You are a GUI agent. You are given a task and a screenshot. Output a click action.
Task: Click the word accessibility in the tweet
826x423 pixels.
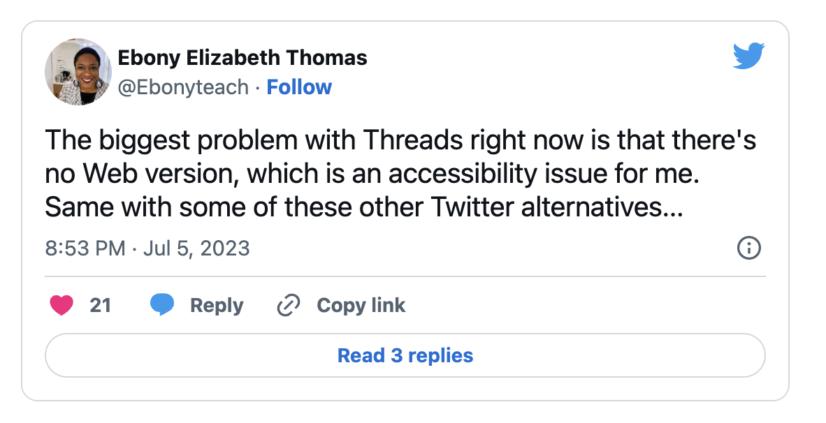tap(457, 175)
